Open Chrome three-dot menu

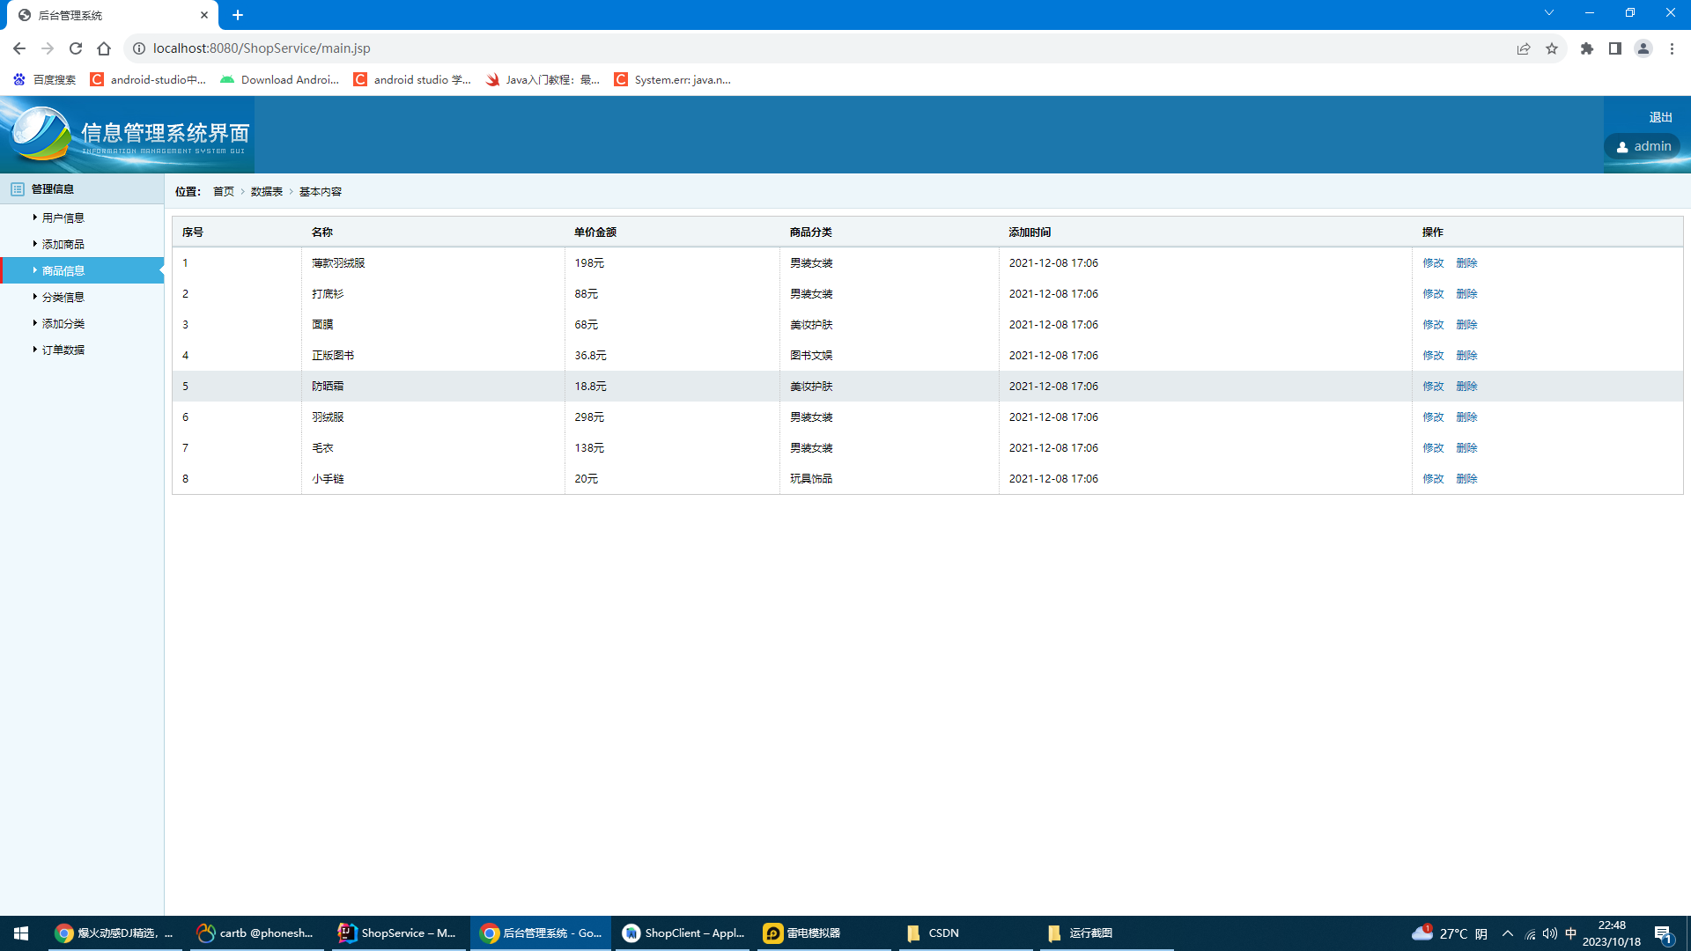pyautogui.click(x=1672, y=48)
